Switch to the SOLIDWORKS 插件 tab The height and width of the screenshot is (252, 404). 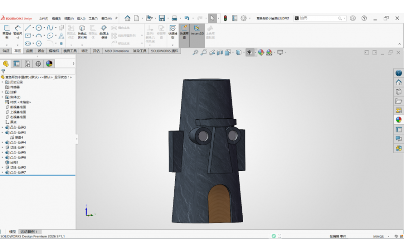pyautogui.click(x=165, y=51)
